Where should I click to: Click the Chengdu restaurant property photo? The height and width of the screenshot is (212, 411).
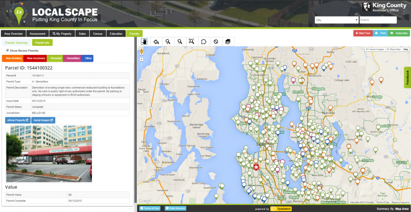(x=49, y=154)
